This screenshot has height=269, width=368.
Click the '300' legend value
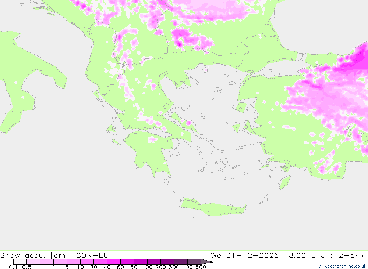[x=174, y=267]
